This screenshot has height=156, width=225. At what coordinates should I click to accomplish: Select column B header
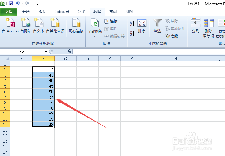click(x=43, y=59)
